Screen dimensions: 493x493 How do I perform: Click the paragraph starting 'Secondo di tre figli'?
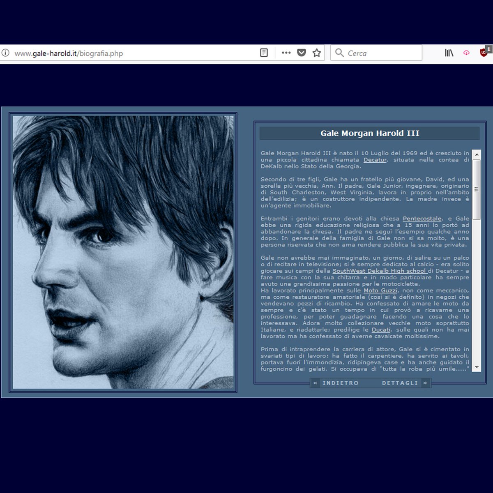[x=365, y=192]
